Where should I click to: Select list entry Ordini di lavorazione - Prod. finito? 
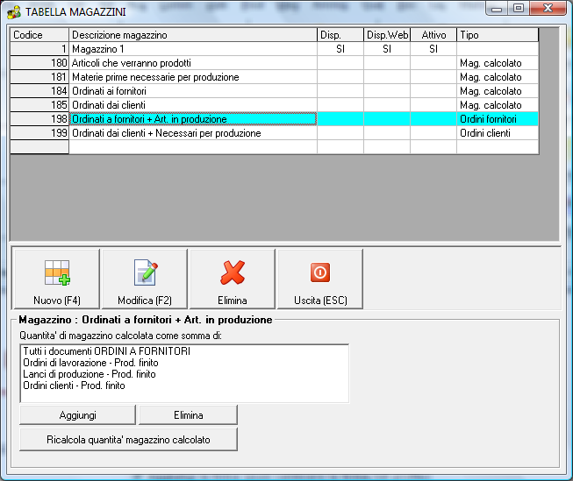tap(90, 363)
